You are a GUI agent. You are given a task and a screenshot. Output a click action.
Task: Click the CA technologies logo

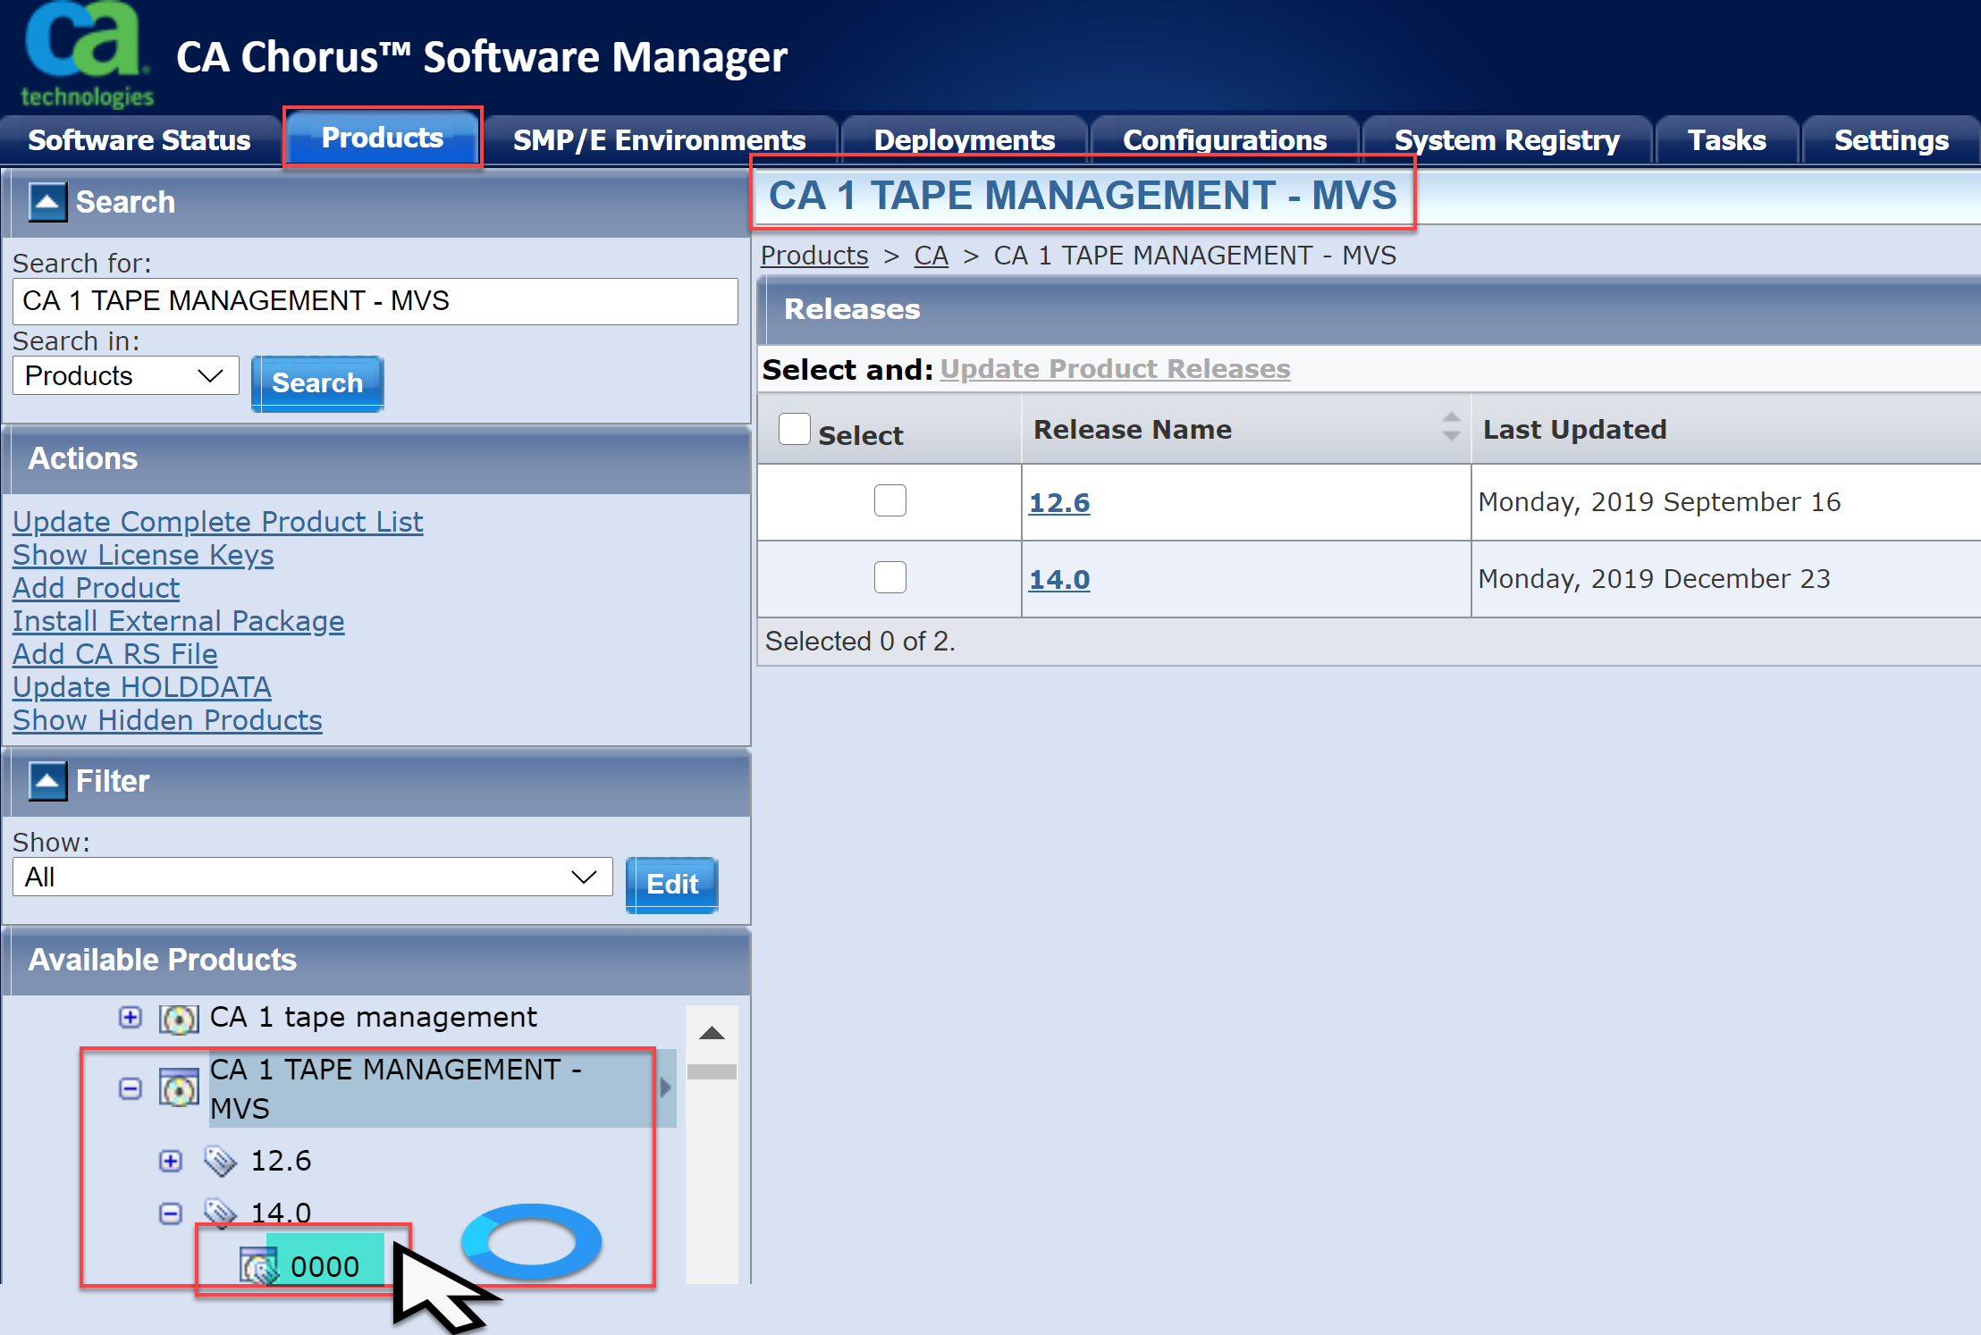[85, 55]
